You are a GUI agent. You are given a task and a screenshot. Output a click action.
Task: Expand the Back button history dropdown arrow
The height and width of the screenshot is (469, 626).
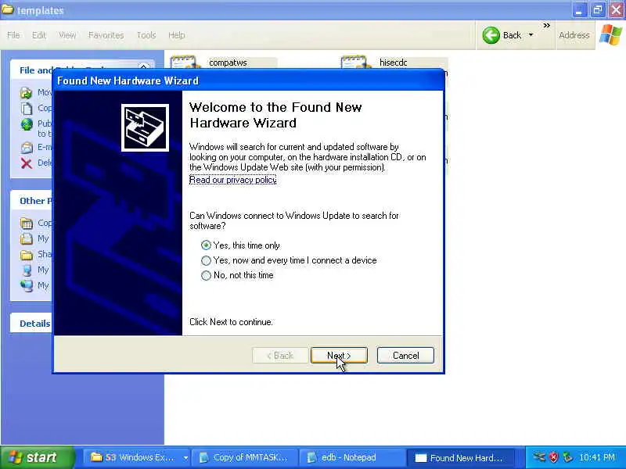(531, 35)
